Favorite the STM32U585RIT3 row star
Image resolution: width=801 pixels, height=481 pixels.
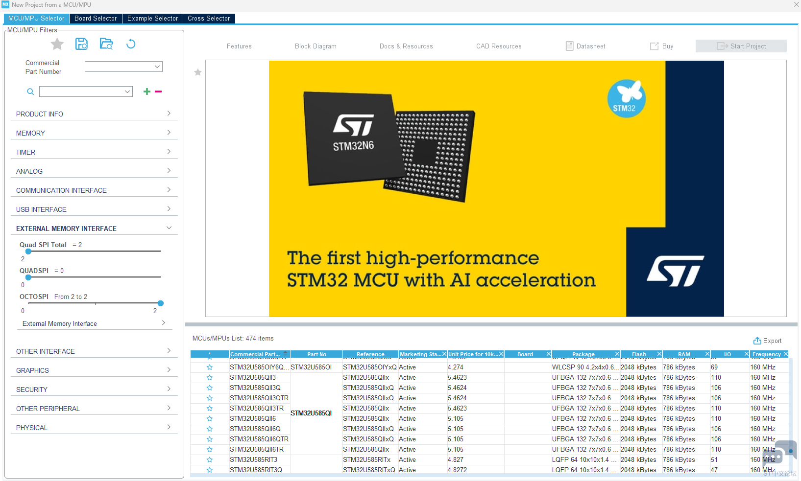tap(210, 460)
